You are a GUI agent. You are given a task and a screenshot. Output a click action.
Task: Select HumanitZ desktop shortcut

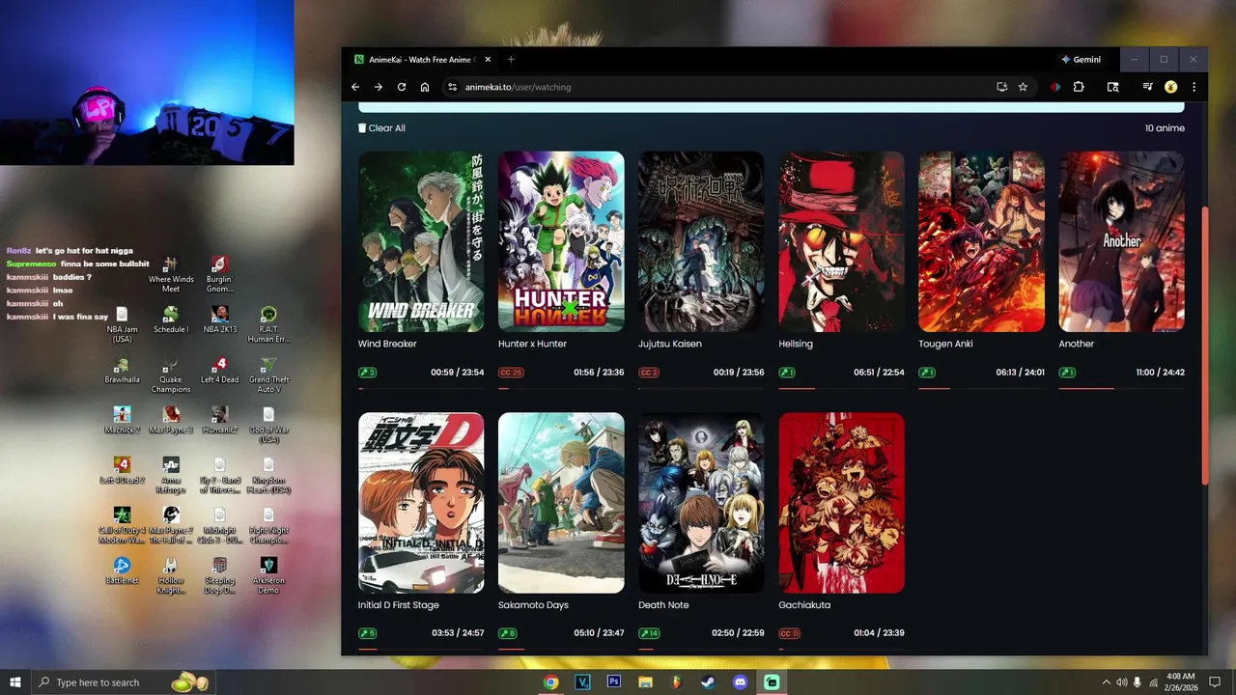(x=220, y=420)
